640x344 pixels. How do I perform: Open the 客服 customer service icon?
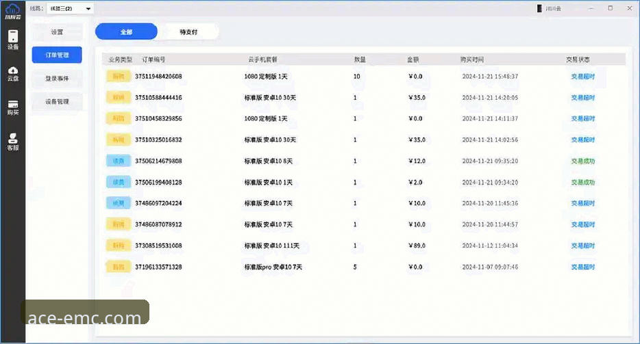[12, 142]
